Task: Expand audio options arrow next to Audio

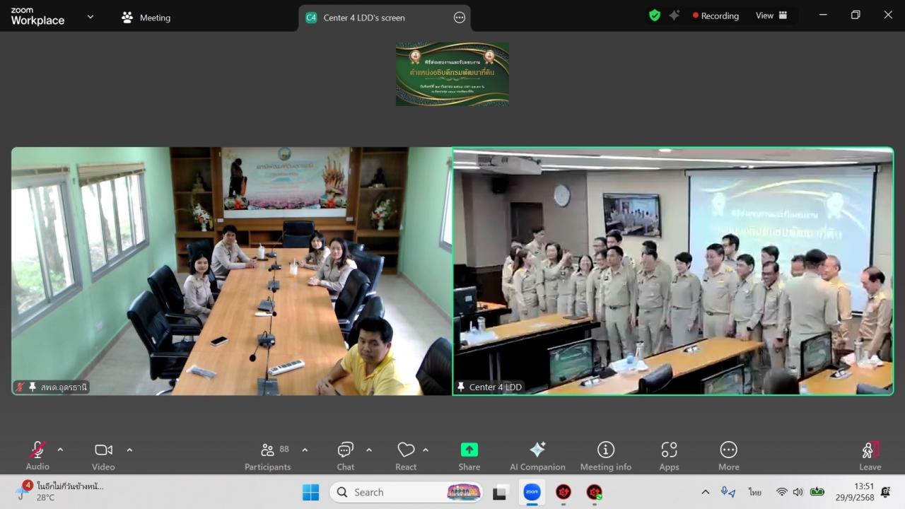Action: point(60,450)
